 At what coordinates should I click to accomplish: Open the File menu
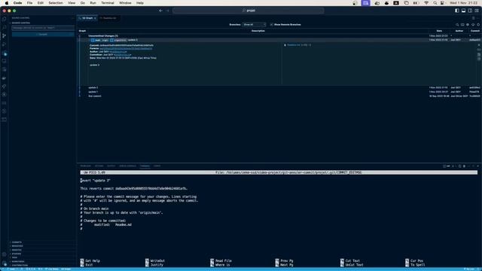[x=29, y=3]
